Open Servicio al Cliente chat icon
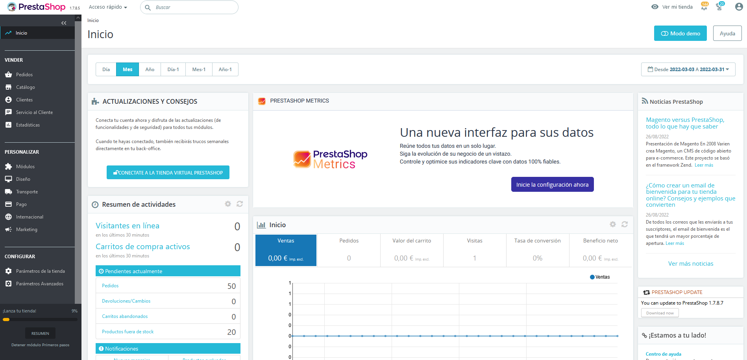The image size is (747, 360). [x=8, y=112]
